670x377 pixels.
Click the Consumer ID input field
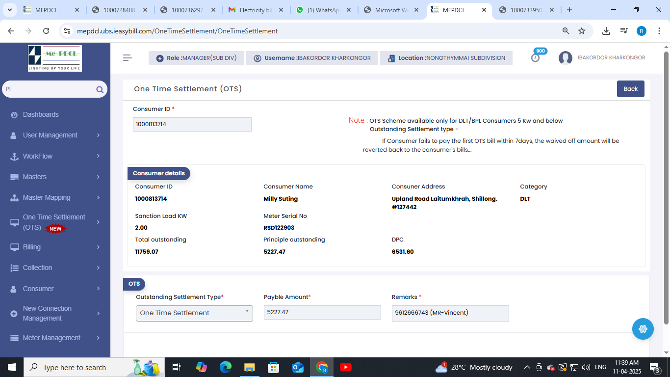192,124
